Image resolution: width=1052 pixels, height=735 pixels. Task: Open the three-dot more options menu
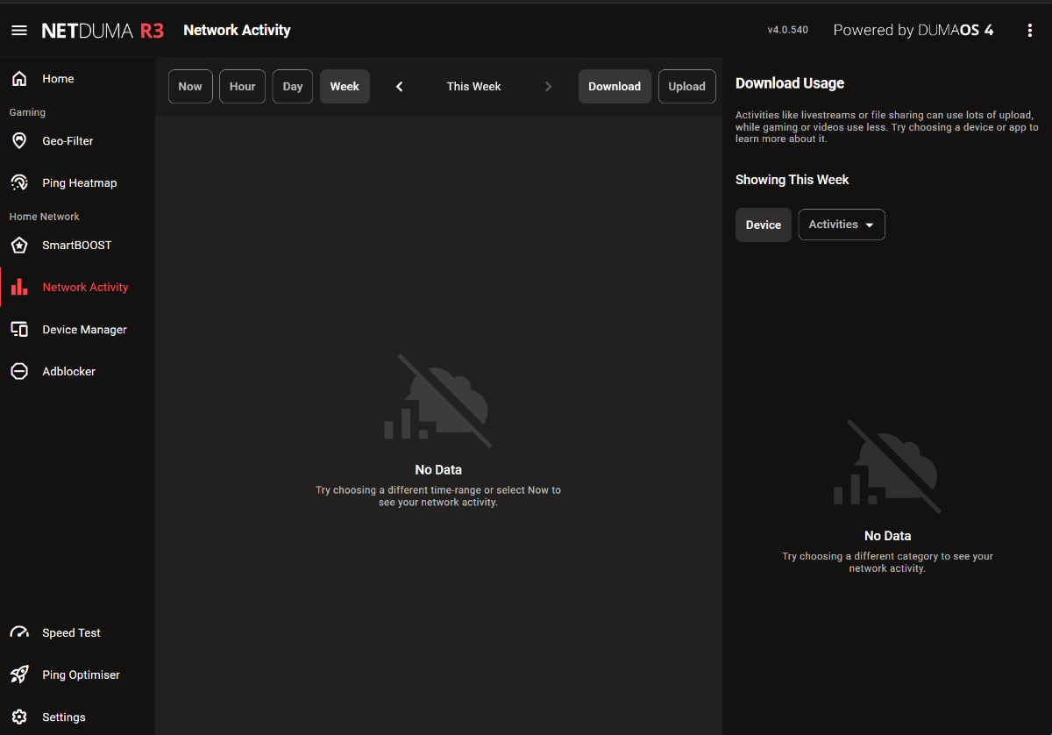(x=1030, y=31)
